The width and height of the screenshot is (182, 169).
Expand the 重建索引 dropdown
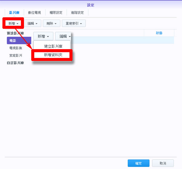click(x=74, y=23)
